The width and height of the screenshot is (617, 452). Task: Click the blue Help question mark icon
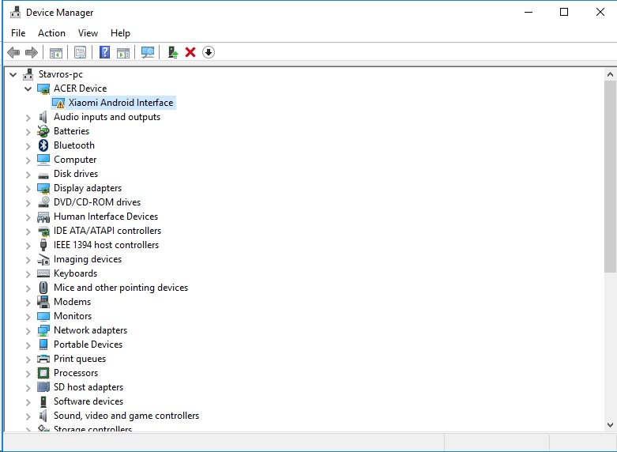(x=104, y=52)
